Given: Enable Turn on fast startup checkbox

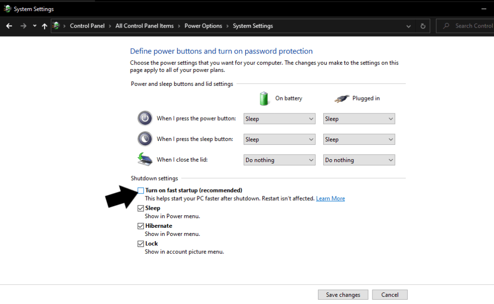Looking at the screenshot, I should [140, 190].
